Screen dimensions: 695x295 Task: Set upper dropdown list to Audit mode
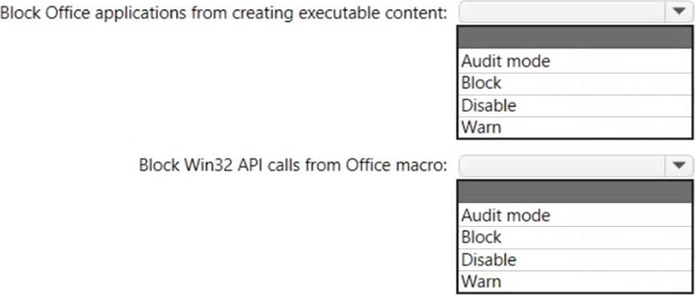(x=576, y=61)
